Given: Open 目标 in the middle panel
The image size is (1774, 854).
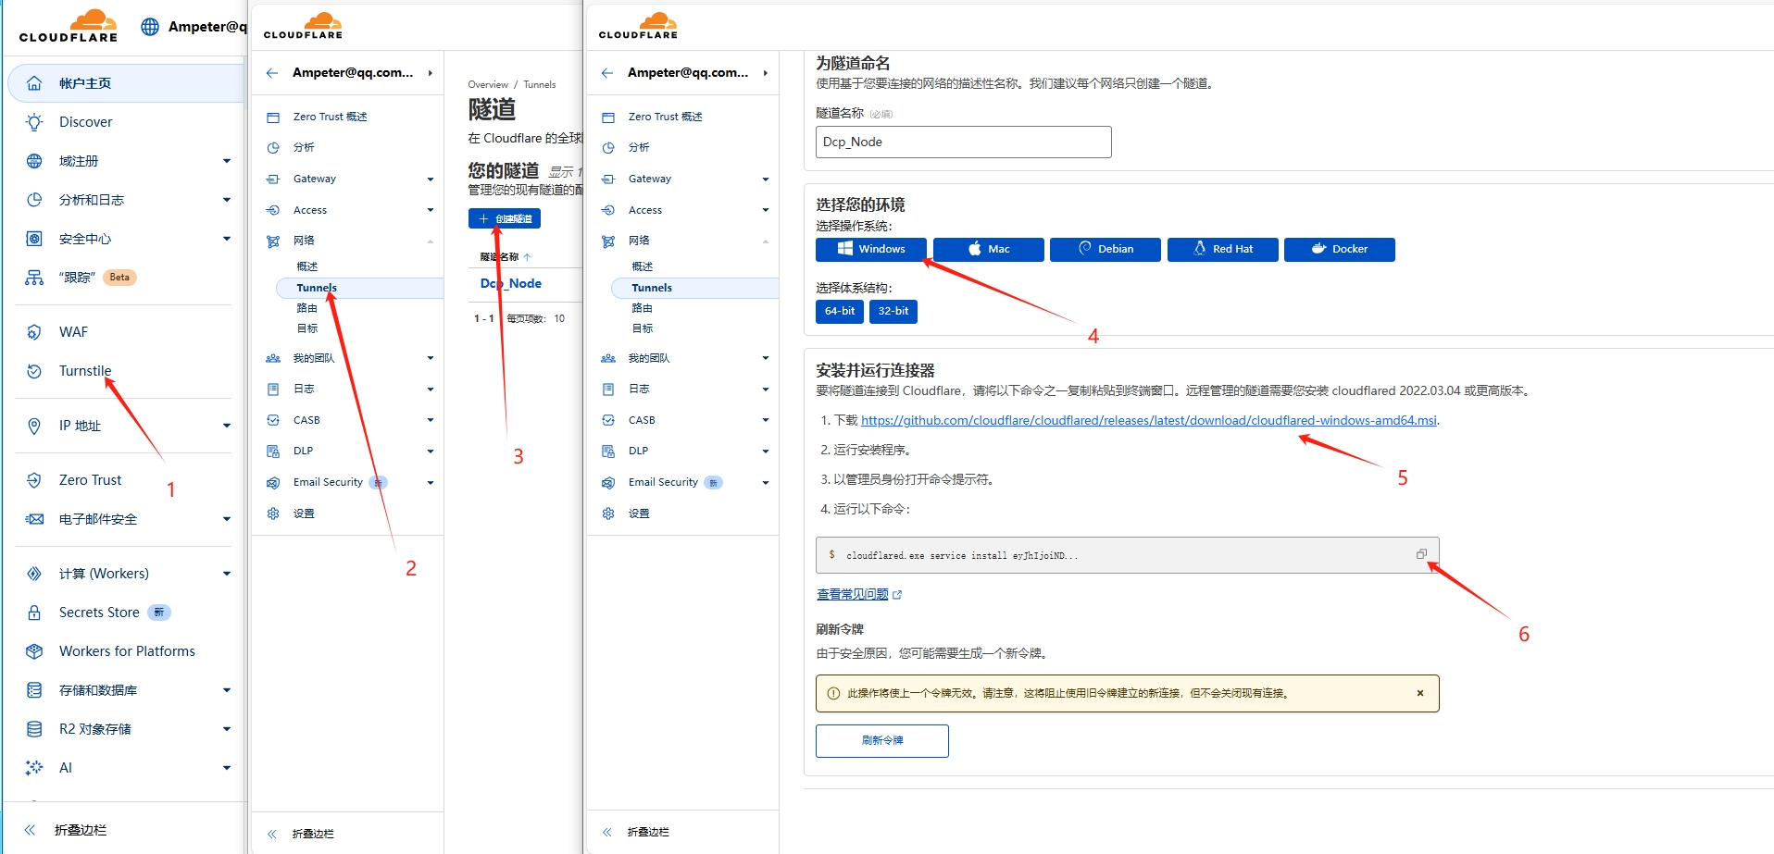Looking at the screenshot, I should (x=307, y=328).
